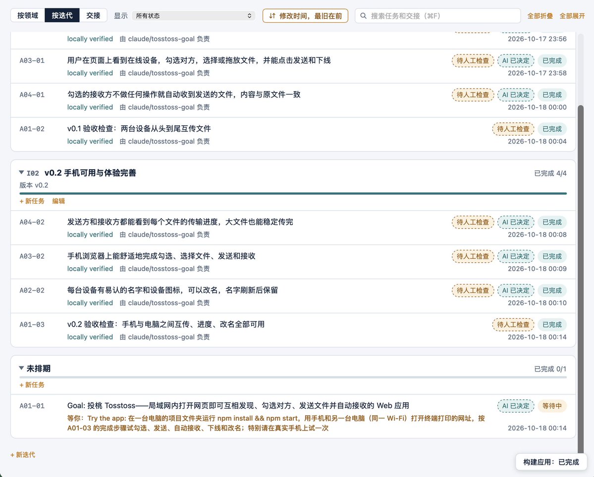
Task: Click the sort arrows icon on the sort button
Action: [x=272, y=16]
